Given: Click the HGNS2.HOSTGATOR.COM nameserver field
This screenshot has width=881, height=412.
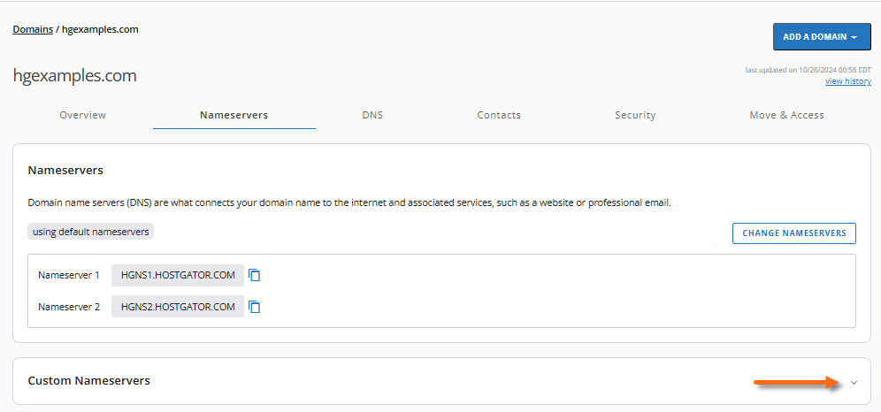Looking at the screenshot, I should 178,307.
